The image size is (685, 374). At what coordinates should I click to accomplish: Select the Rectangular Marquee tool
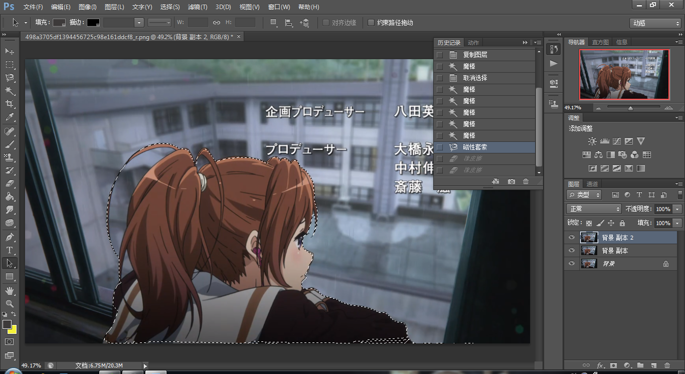[x=10, y=65]
